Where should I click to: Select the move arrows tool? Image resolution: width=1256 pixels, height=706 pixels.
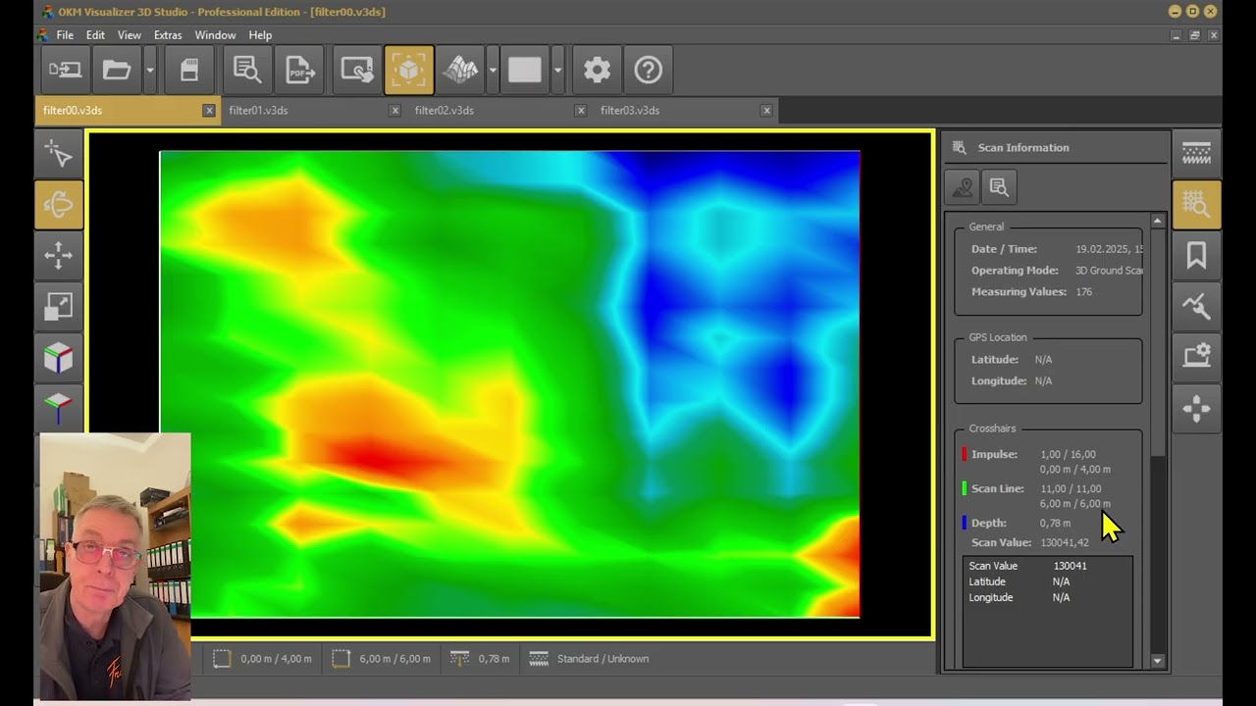pyautogui.click(x=59, y=256)
